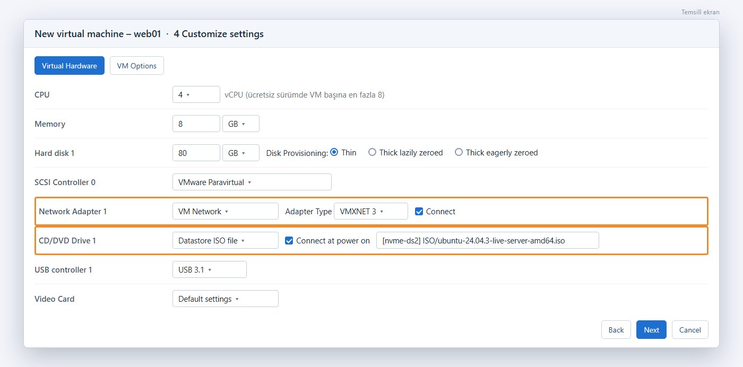Click the CPU row label
The image size is (743, 367).
[42, 94]
